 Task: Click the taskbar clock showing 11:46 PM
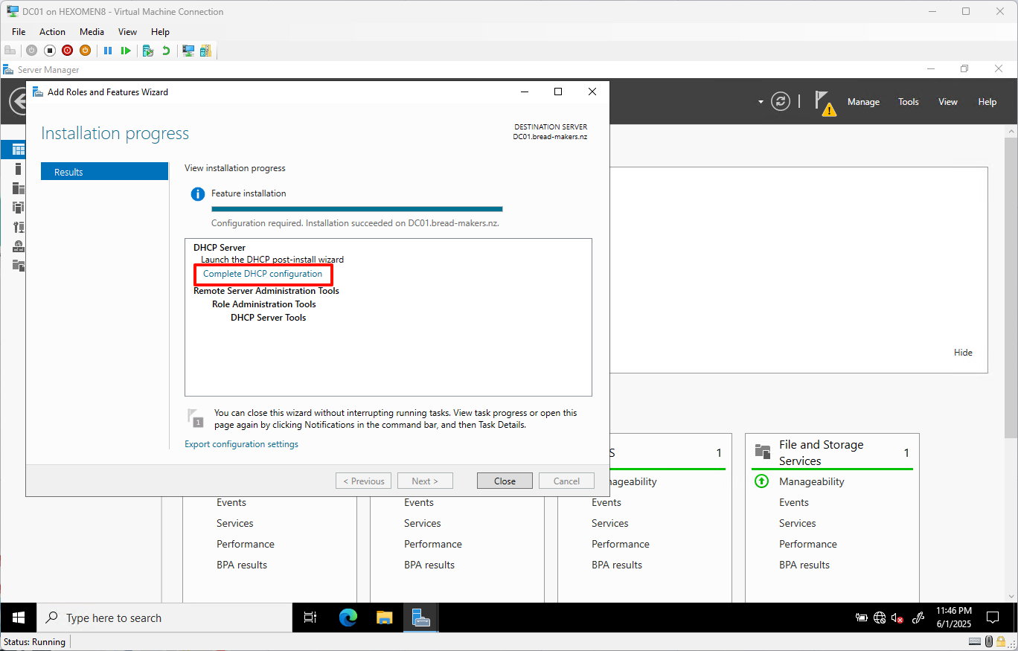tap(953, 618)
